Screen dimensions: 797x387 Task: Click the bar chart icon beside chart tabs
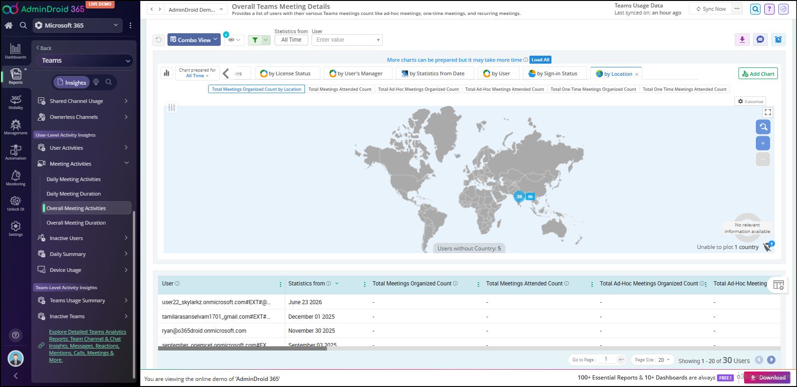[x=167, y=73]
